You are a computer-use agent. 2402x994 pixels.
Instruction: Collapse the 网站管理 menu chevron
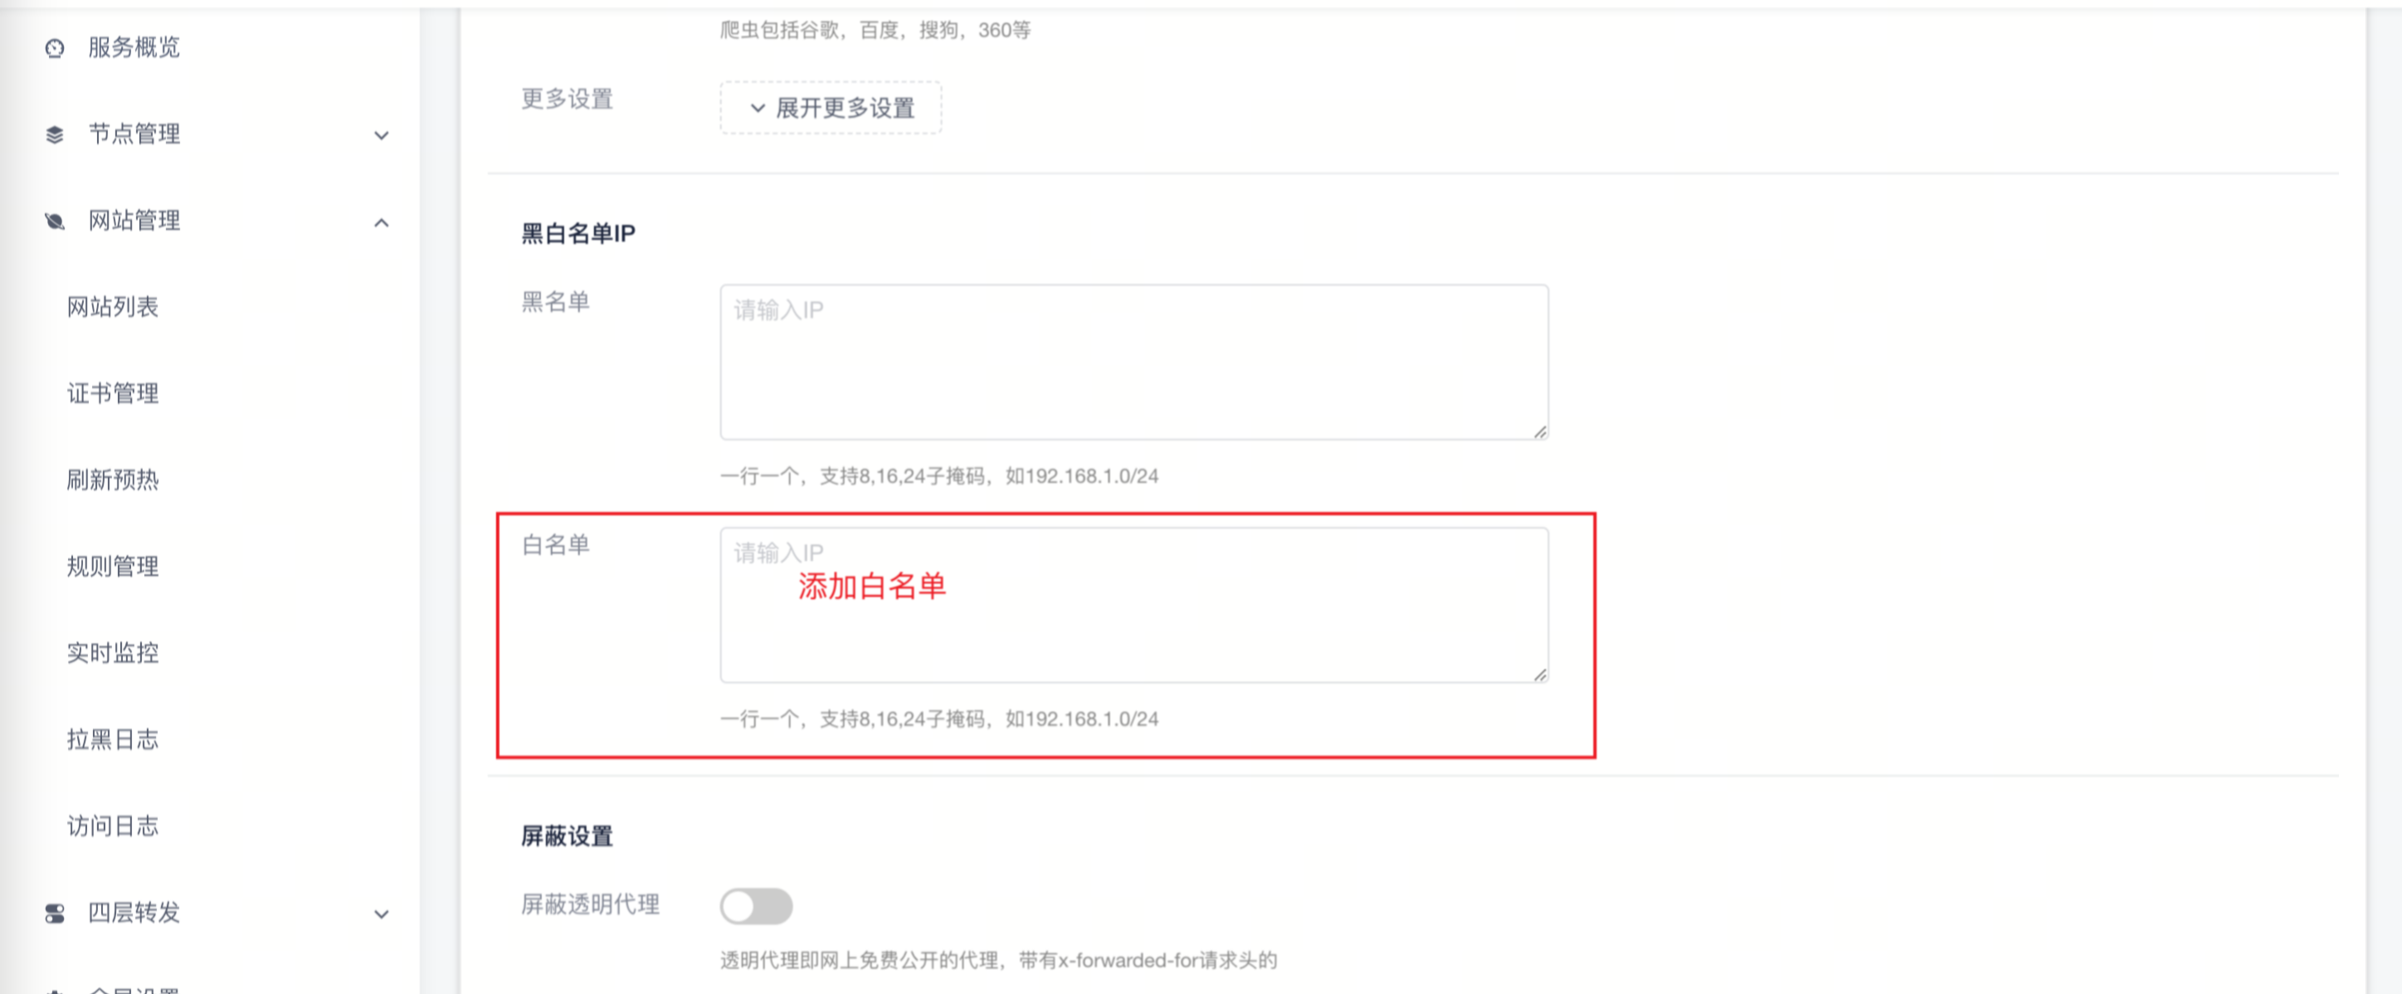[x=382, y=222]
